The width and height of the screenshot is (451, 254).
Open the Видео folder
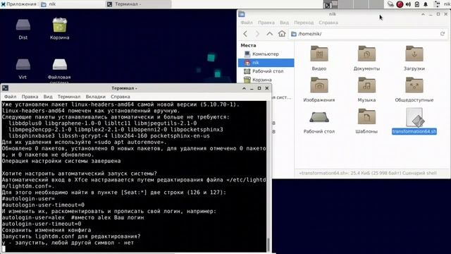[x=319, y=58]
